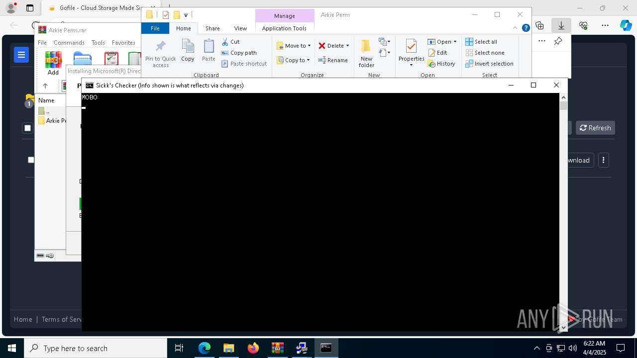Screen dimensions: 637x358
Task: Click Copy path in Explorer ribbon
Action: 239,53
